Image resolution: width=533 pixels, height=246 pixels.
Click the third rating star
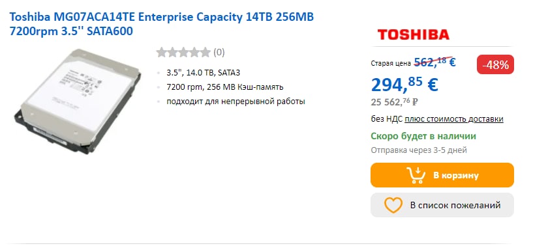tap(183, 52)
